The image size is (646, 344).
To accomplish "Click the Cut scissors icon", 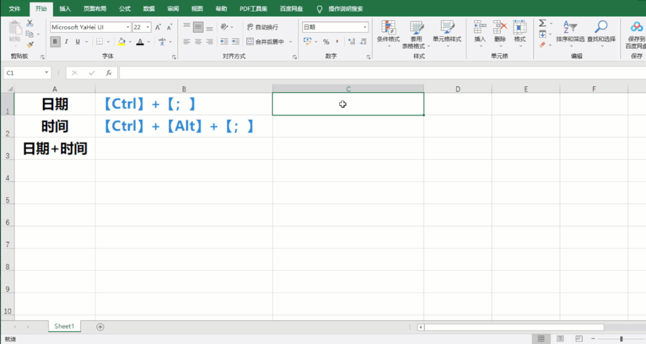I will click(30, 23).
